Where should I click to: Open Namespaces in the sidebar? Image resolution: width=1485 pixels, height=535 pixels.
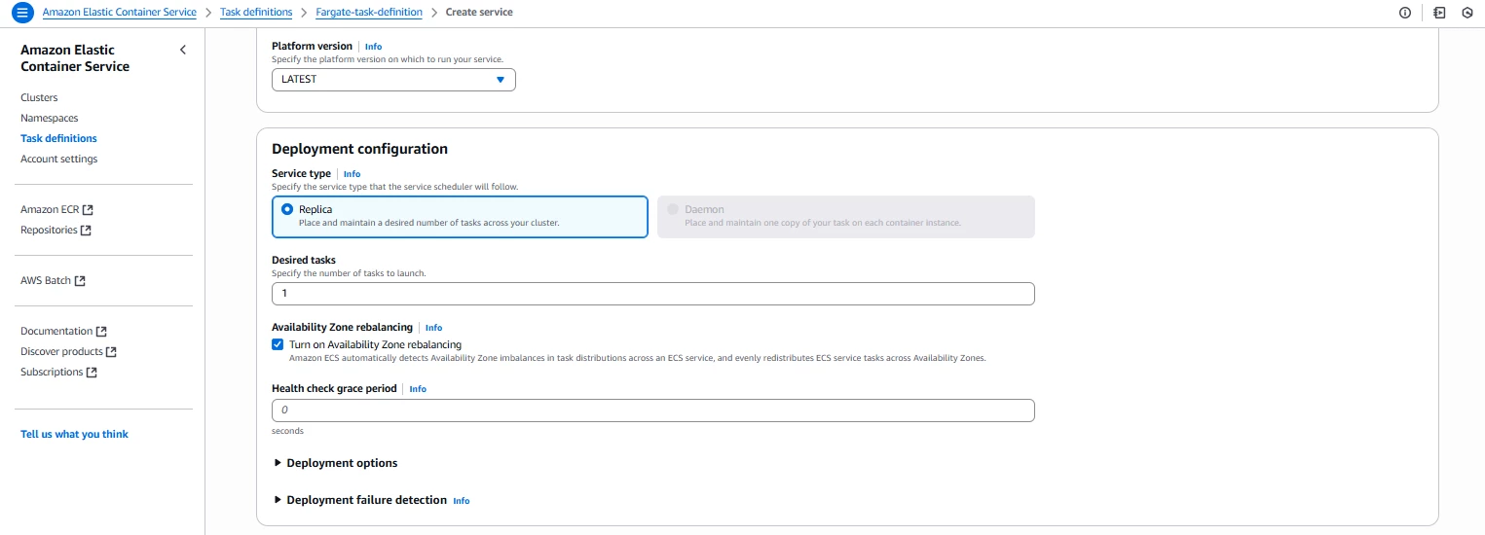(x=50, y=118)
